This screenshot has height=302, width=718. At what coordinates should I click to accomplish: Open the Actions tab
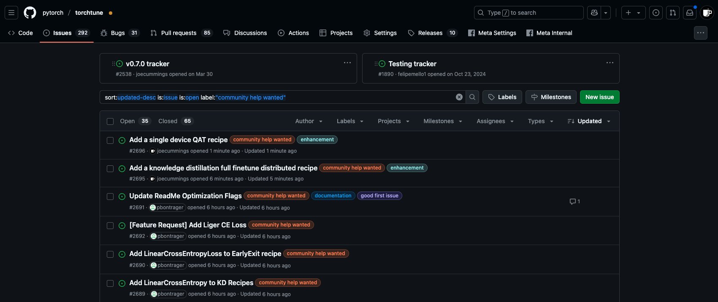point(293,33)
